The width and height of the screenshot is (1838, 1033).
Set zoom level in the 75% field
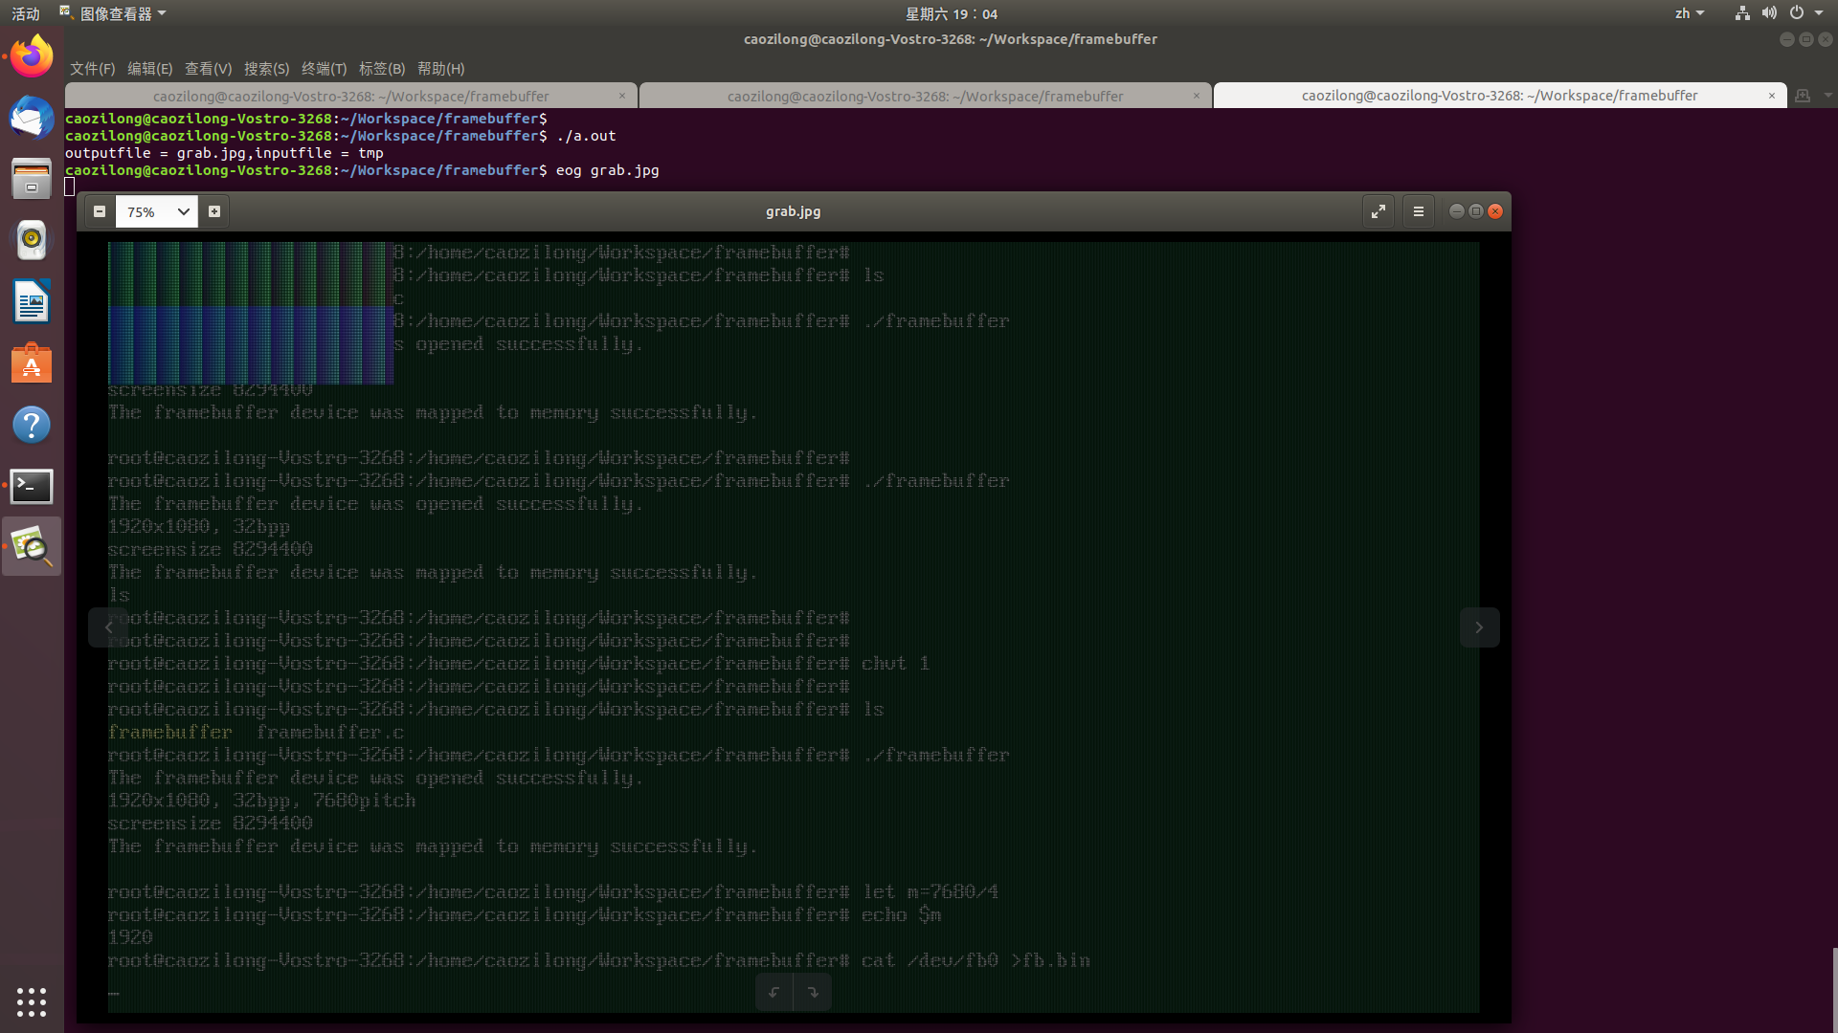click(x=144, y=211)
